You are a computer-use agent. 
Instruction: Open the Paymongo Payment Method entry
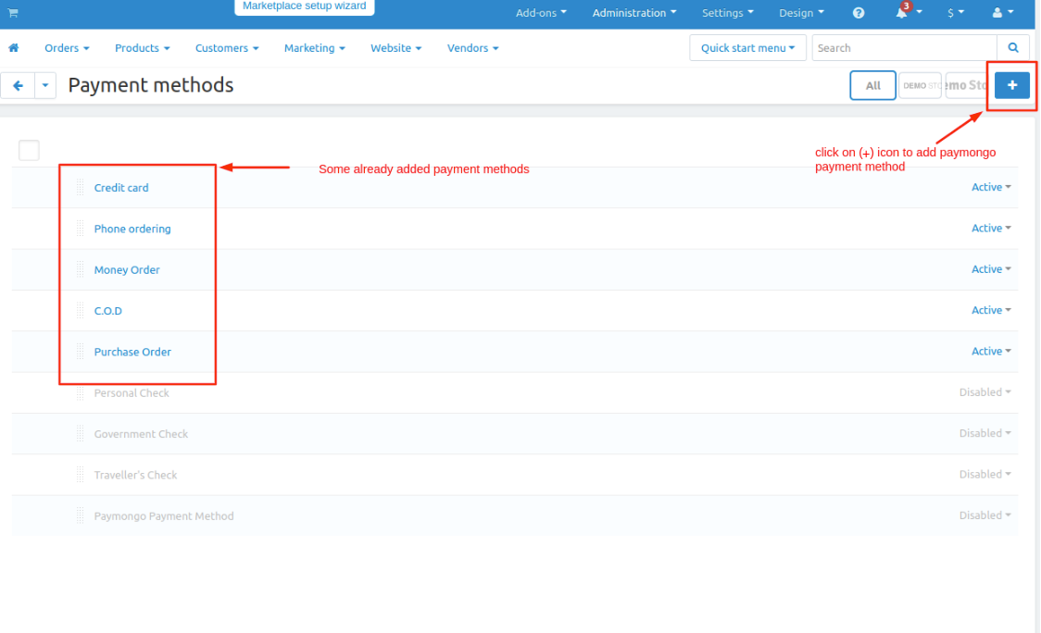click(163, 515)
